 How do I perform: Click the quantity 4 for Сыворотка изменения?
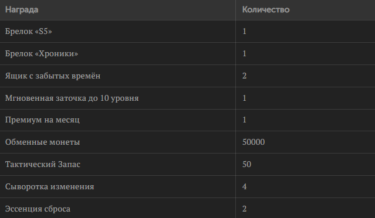[x=244, y=186]
